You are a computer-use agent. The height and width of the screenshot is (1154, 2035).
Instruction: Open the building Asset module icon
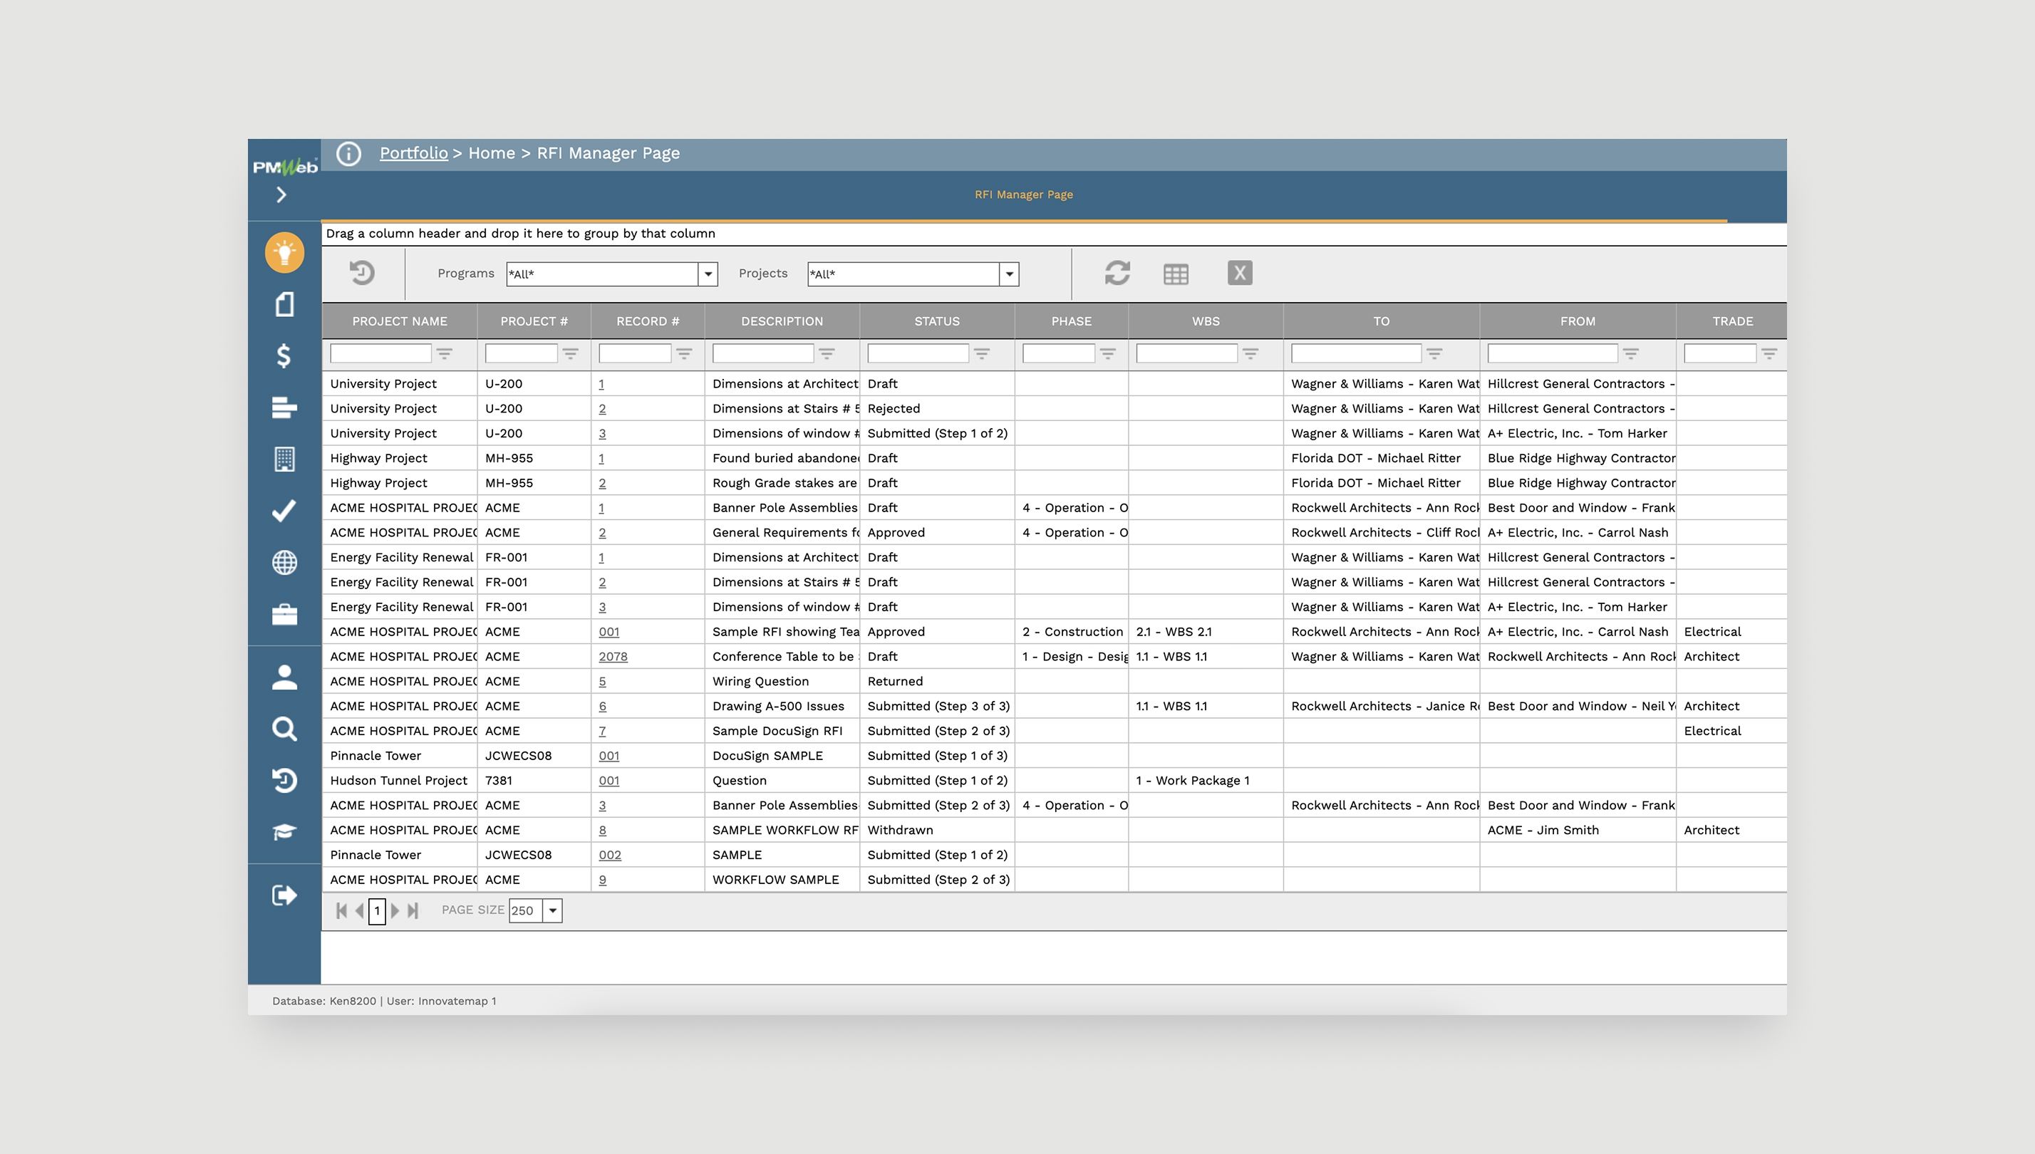click(284, 459)
